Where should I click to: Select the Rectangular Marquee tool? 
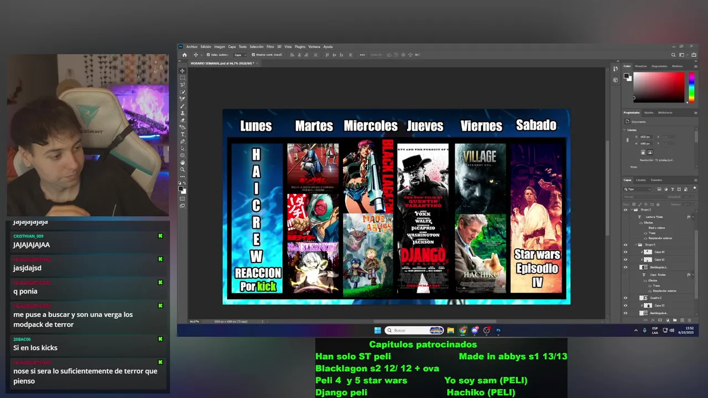183,77
